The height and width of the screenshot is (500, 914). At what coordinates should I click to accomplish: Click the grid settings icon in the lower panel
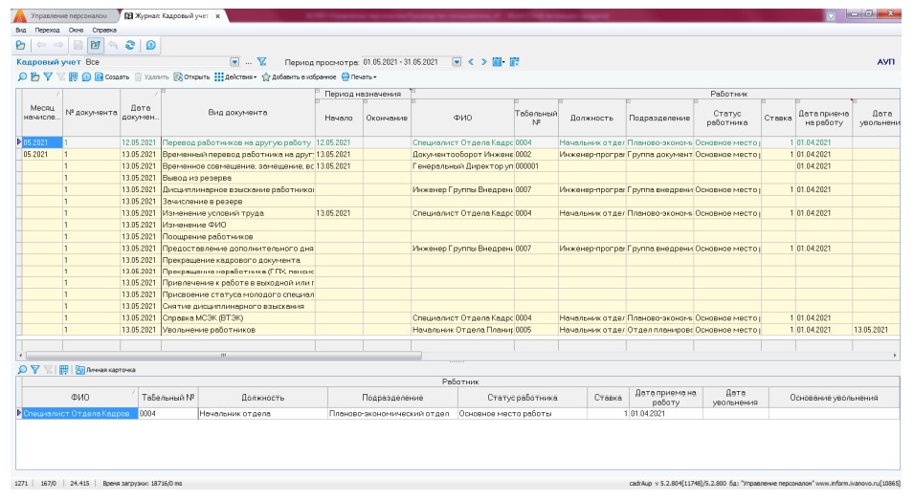(64, 368)
